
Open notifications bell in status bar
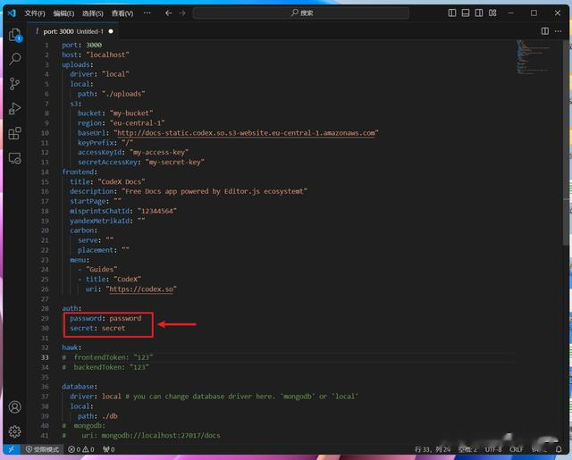[559, 449]
